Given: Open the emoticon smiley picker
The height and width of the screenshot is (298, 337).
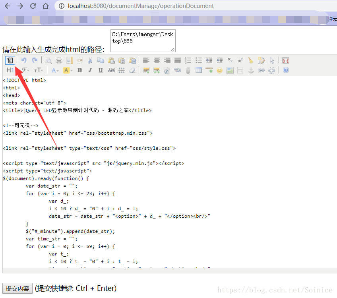Looking at the screenshot, I should pyautogui.click(x=219, y=70).
